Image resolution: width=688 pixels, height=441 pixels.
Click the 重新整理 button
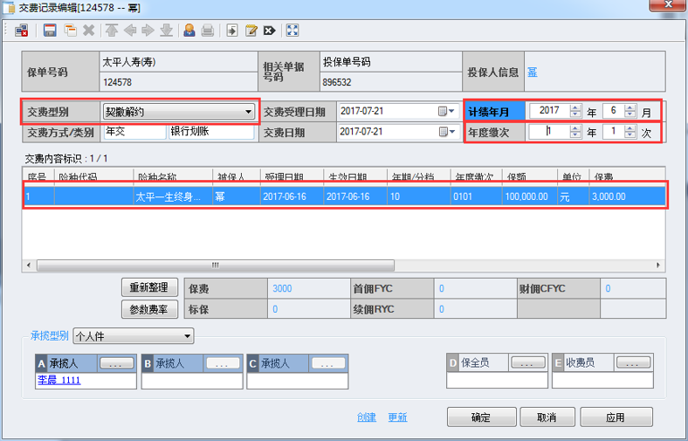click(149, 288)
